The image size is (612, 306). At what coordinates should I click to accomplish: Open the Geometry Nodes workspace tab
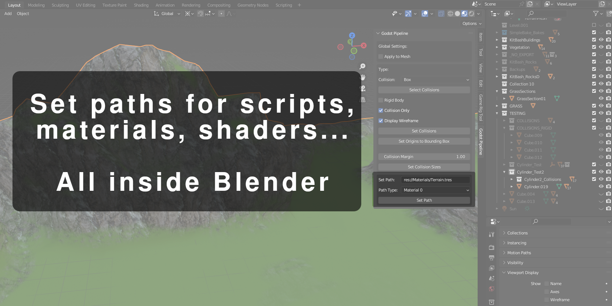pos(253,5)
